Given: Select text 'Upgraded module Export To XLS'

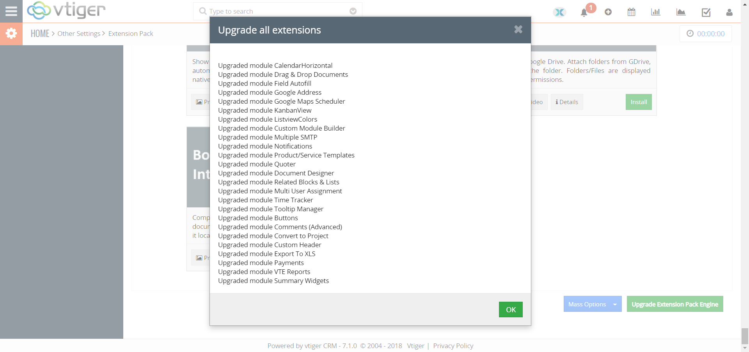Looking at the screenshot, I should tap(266, 254).
